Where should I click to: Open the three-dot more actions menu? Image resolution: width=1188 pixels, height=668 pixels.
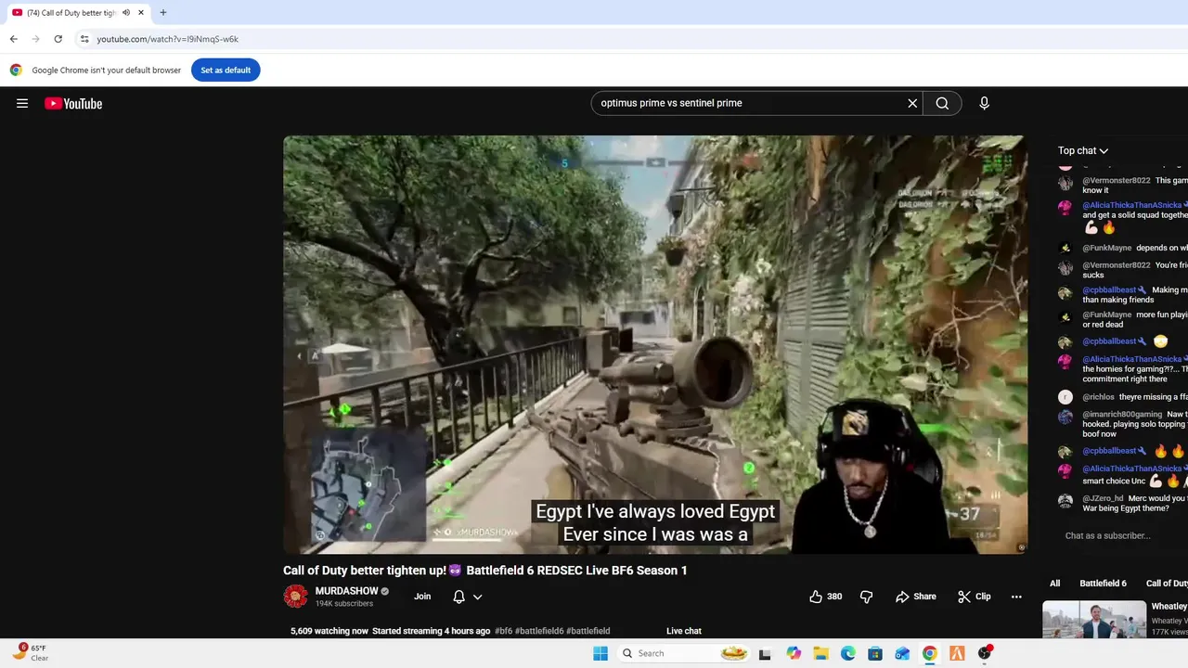(x=1016, y=597)
